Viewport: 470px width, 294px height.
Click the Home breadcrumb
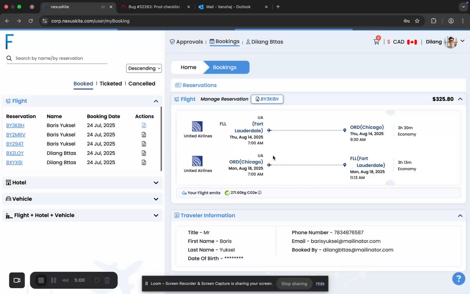[188, 67]
